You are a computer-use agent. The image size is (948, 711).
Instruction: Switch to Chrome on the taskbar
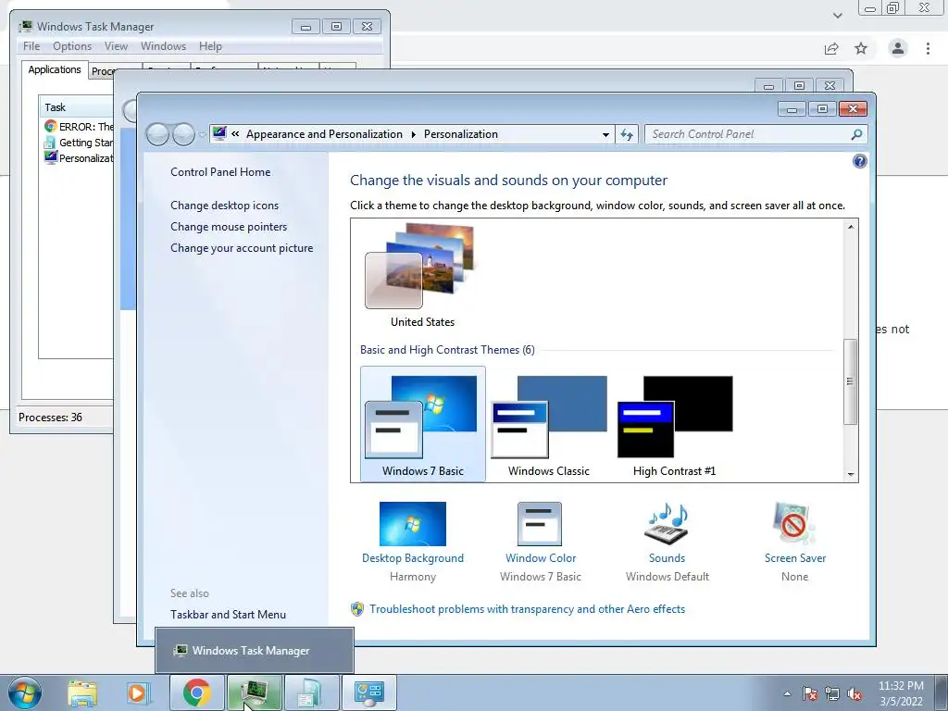click(x=196, y=692)
